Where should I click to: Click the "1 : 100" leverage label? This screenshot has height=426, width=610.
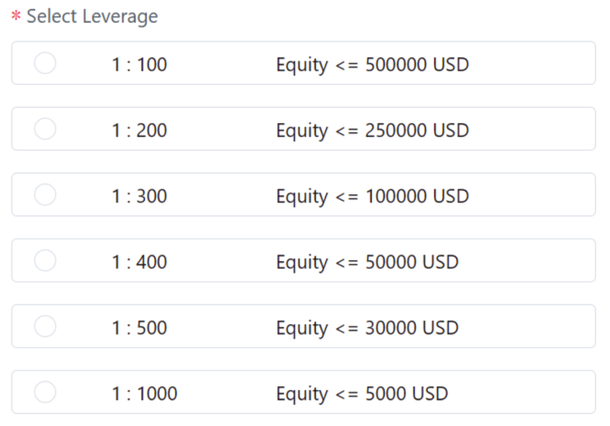point(139,64)
